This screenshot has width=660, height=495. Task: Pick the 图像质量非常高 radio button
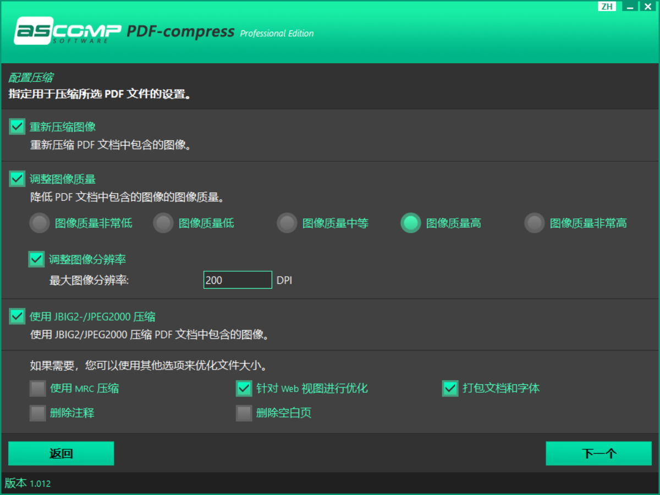(534, 223)
